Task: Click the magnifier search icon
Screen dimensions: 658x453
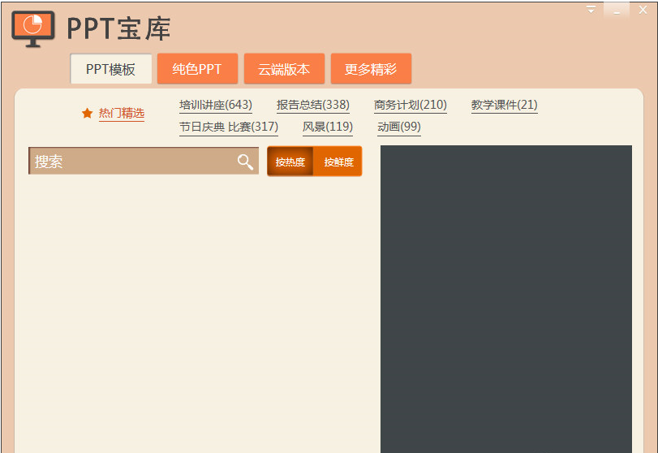Action: (x=245, y=162)
